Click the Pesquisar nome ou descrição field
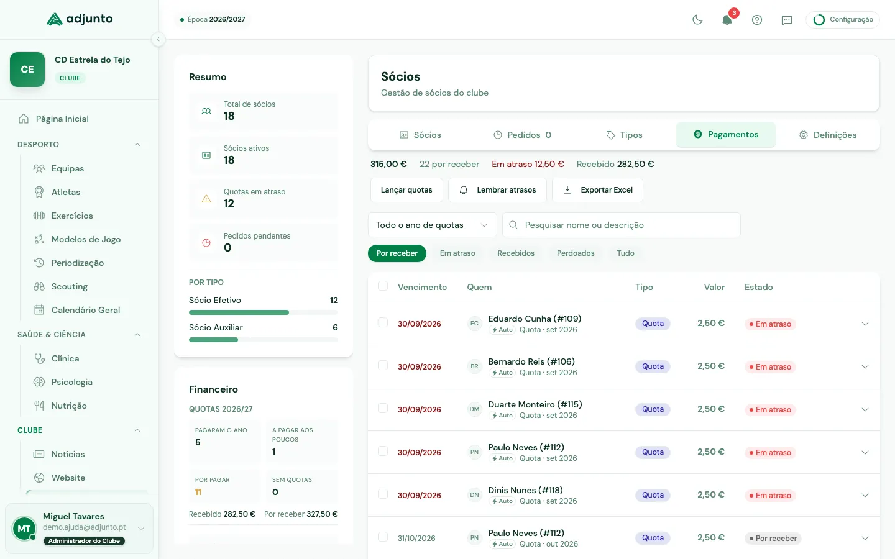895x559 pixels. [x=622, y=225]
